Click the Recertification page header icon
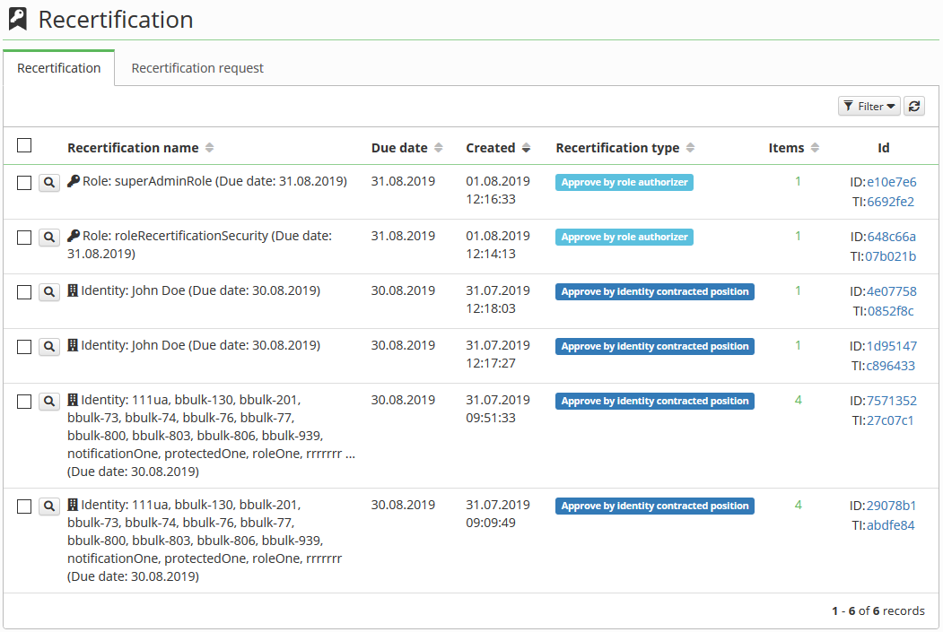Viewport: 943px width, 632px height. coord(18,19)
